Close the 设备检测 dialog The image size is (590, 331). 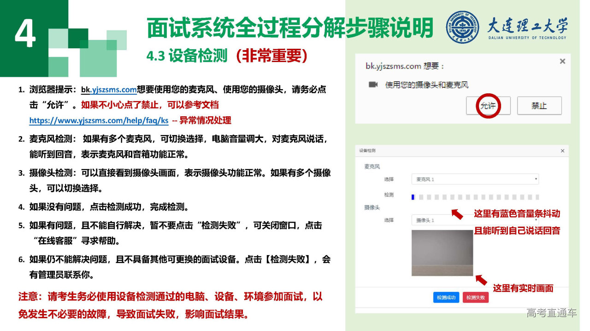(x=562, y=151)
